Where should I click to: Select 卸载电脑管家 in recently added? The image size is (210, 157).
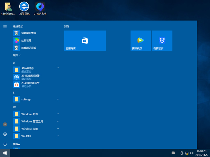tap(28, 33)
